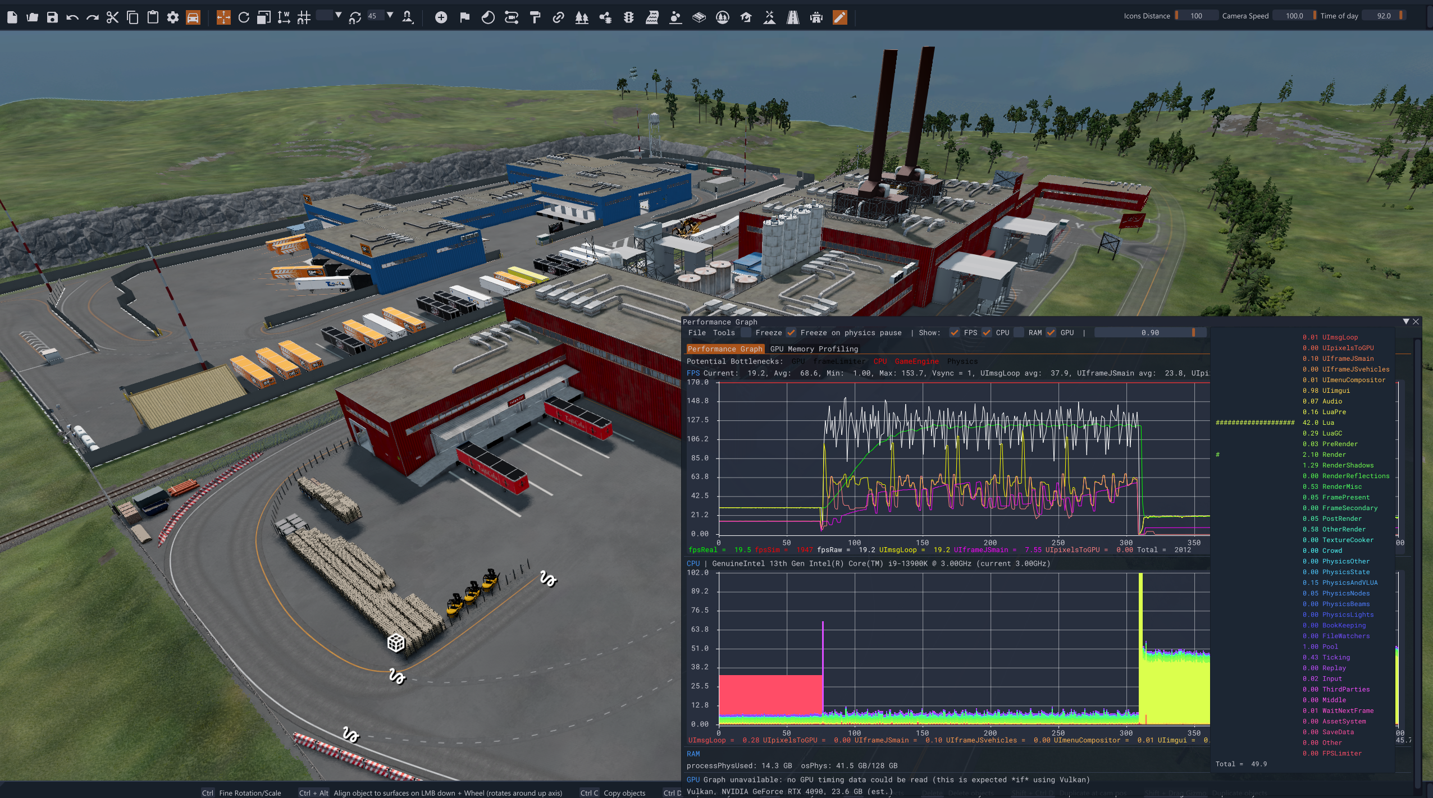Image resolution: width=1433 pixels, height=798 pixels.
Task: Toggle grid snapping icon
Action: 304,17
